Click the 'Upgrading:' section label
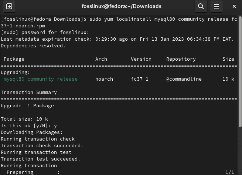 [x=16, y=73]
